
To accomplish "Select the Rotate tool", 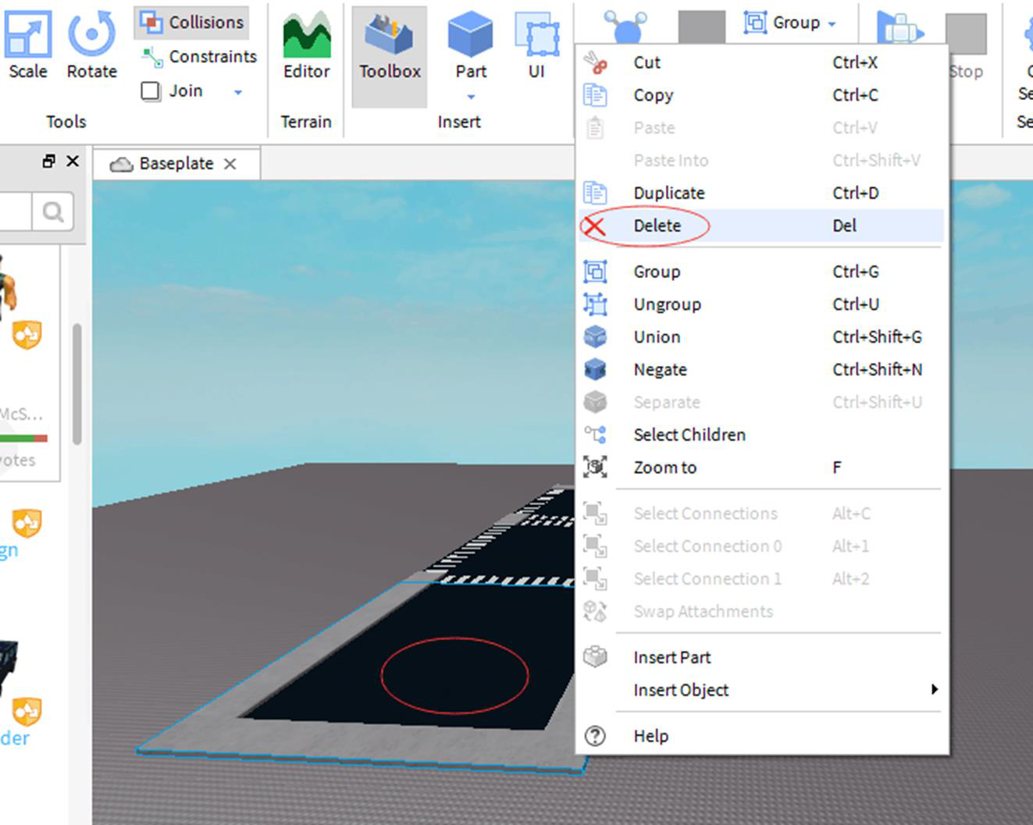I will click(x=91, y=44).
